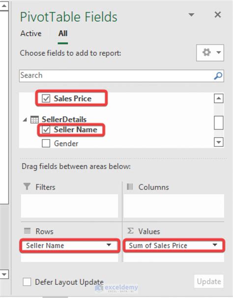Viewport: 233px width, 298px height.
Task: Uncheck the Sales Price field
Action: [x=46, y=99]
